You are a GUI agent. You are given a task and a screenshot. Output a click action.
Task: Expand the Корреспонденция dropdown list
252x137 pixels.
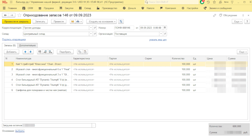pos(91,28)
